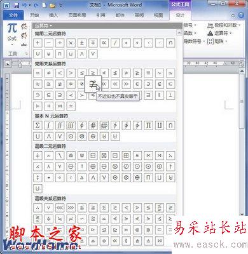Screen dimensions: 248x254
Task: Select the 设计 equation tools tab
Action: 180,15
